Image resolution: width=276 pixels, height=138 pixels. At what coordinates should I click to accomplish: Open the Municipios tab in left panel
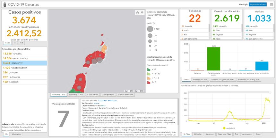tap(16, 134)
